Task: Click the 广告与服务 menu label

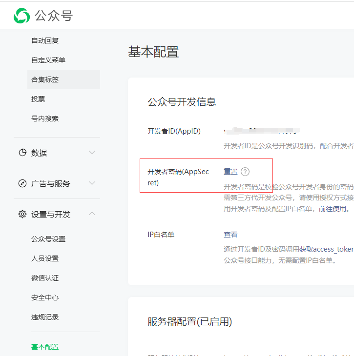Action: coord(51,184)
